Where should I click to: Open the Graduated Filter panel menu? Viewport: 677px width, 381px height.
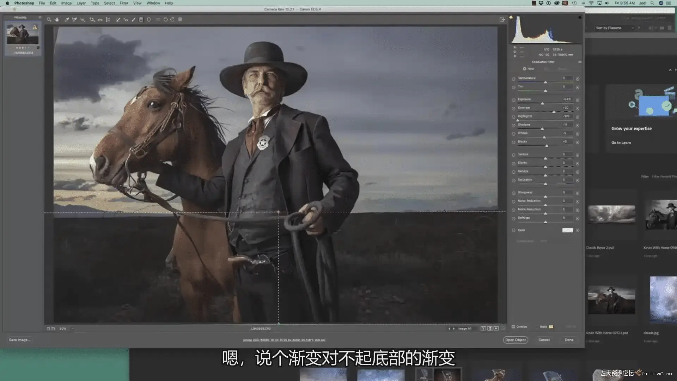pyautogui.click(x=580, y=62)
